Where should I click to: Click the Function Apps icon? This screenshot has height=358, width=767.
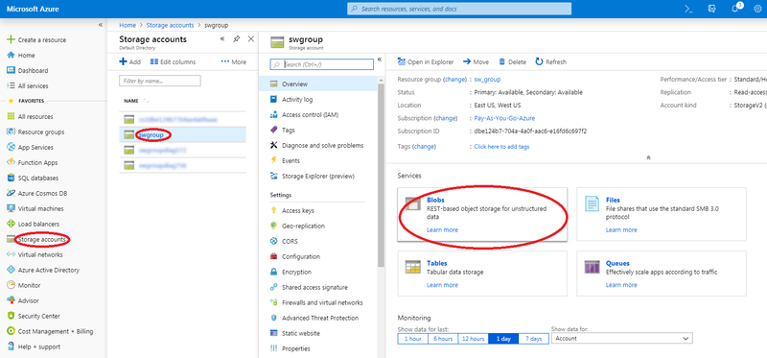[12, 162]
